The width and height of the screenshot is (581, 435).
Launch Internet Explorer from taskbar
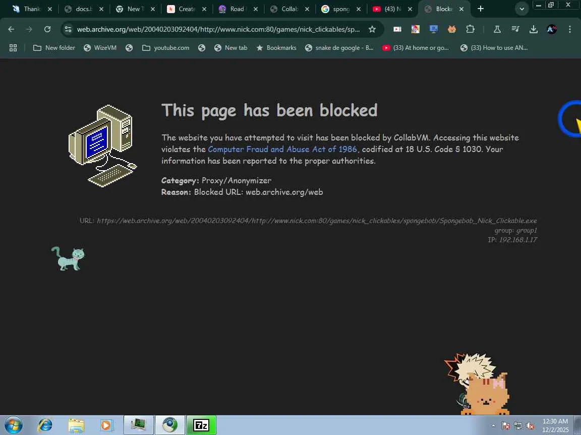pos(45,425)
